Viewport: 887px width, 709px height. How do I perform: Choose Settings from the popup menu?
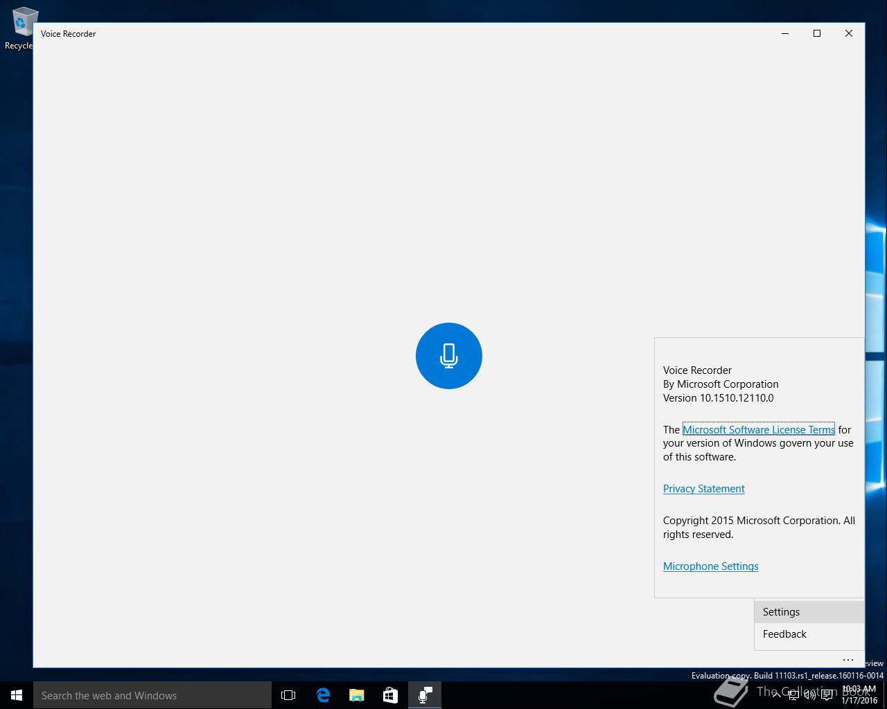tap(809, 612)
